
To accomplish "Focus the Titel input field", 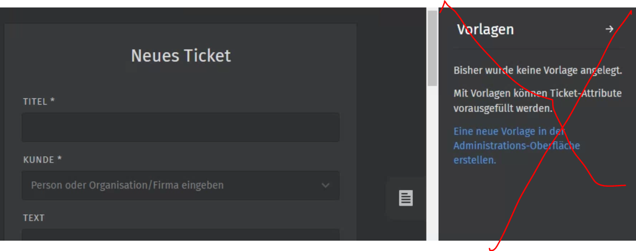I will [180, 127].
